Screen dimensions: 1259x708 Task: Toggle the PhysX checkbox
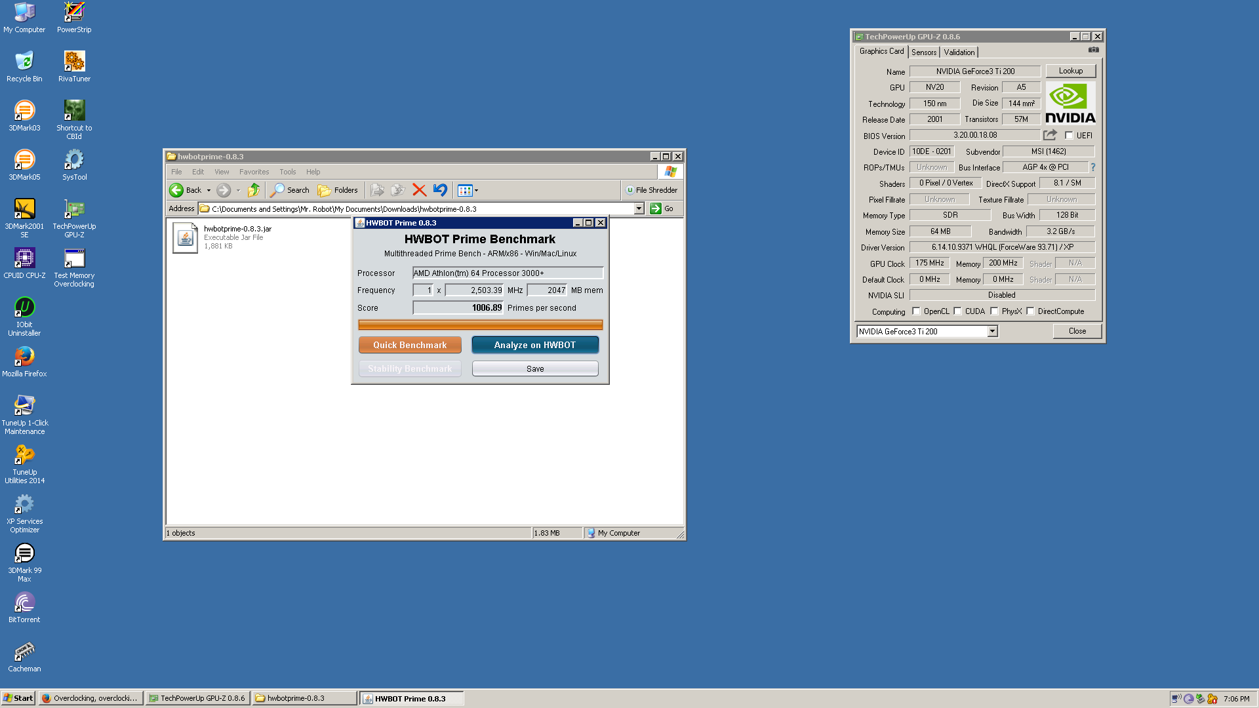[994, 311]
